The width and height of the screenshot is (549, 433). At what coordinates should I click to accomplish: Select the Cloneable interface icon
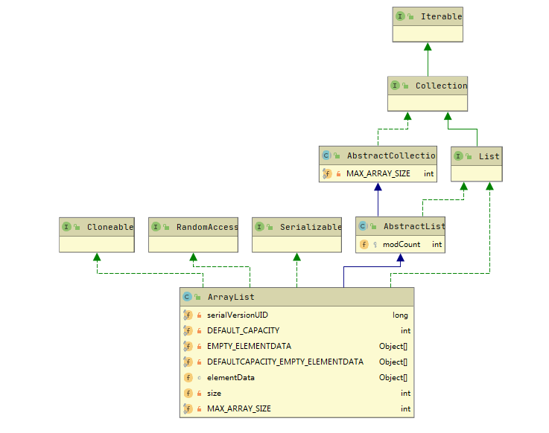pyautogui.click(x=66, y=226)
